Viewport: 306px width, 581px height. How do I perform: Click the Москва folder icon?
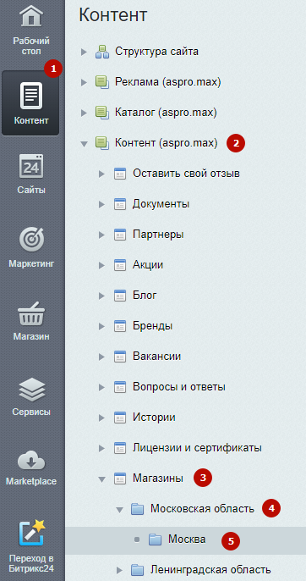pyautogui.click(x=155, y=539)
